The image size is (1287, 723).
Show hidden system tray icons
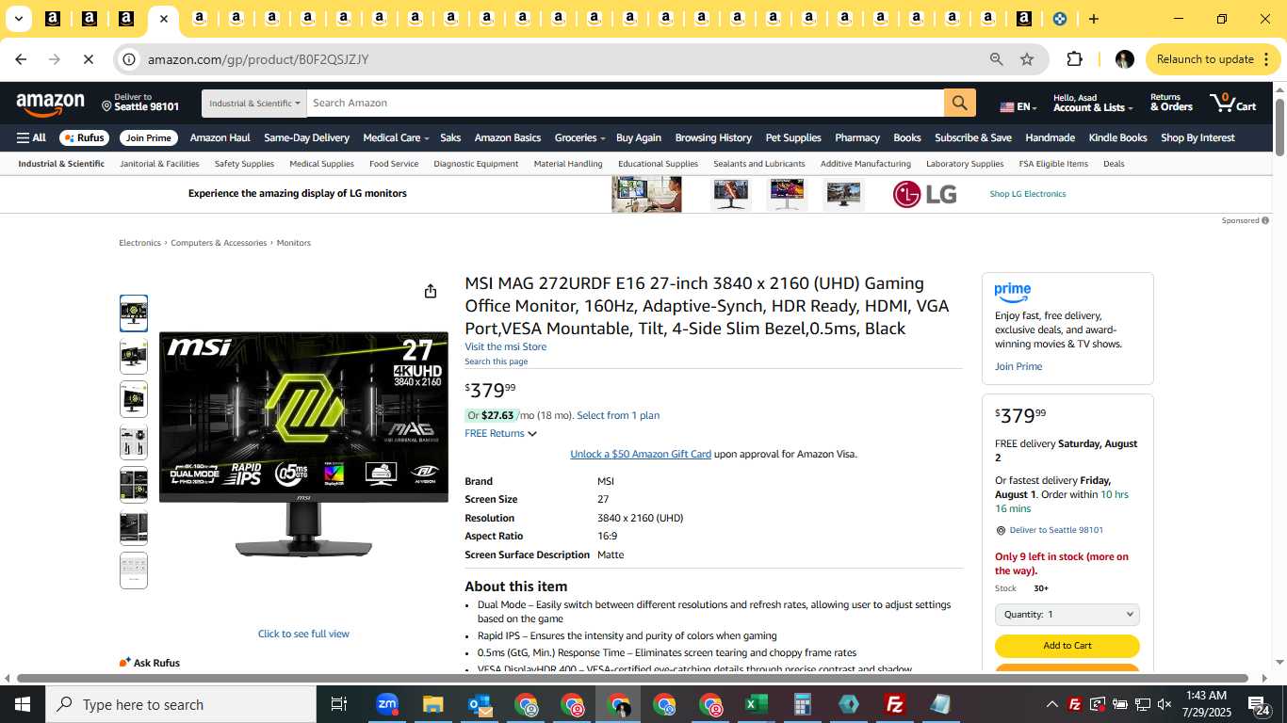(1051, 704)
